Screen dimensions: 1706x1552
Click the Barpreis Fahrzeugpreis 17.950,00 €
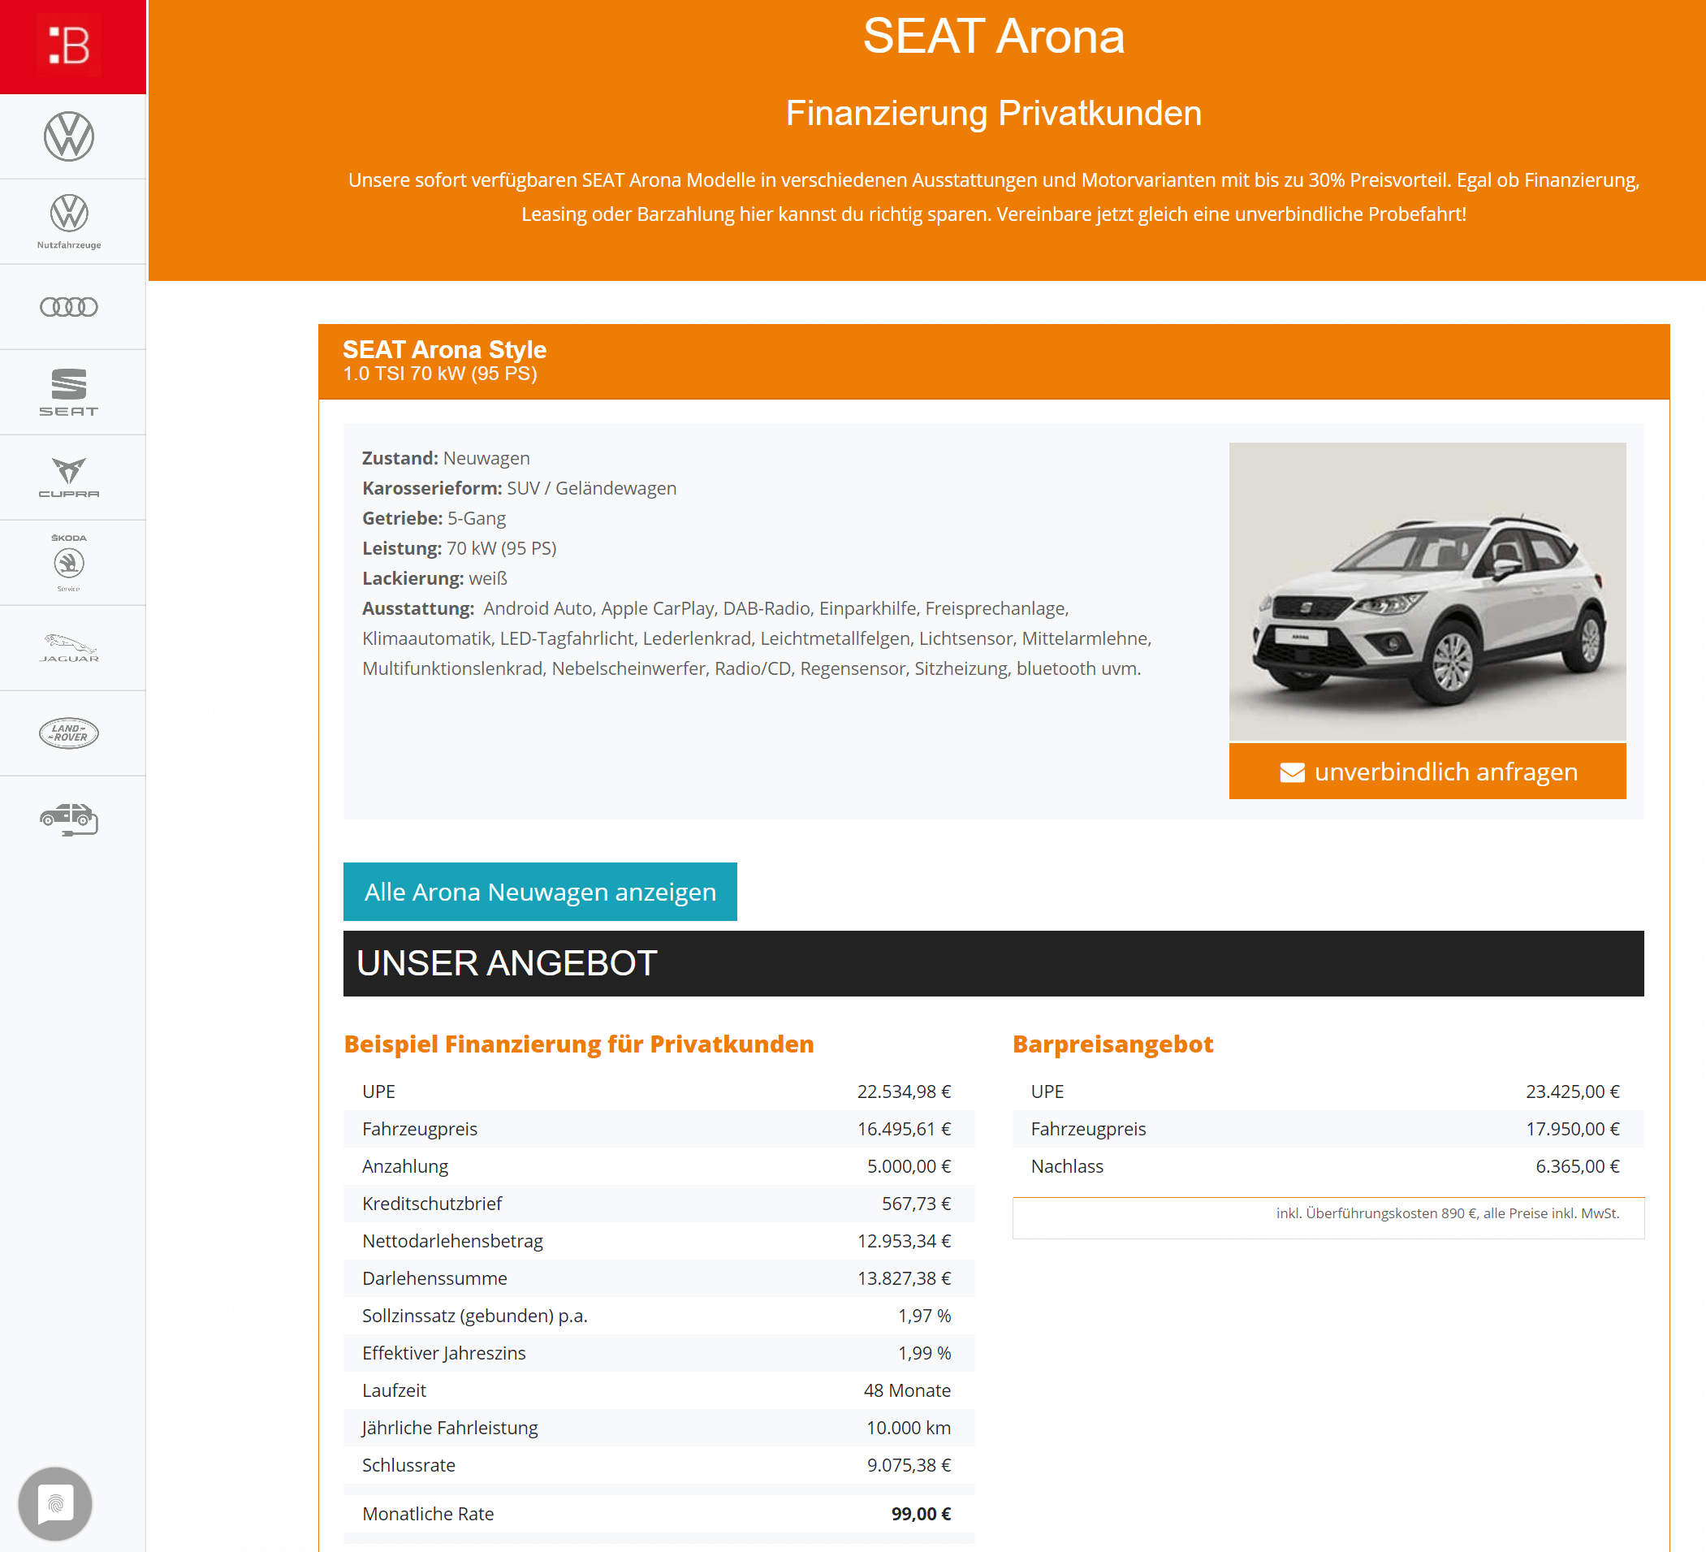pyautogui.click(x=1572, y=1128)
